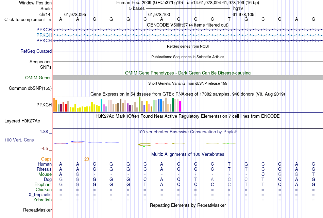The width and height of the screenshot is (323, 218).
Task: Click the chr14: ruler label
Action: tap(46, 14)
